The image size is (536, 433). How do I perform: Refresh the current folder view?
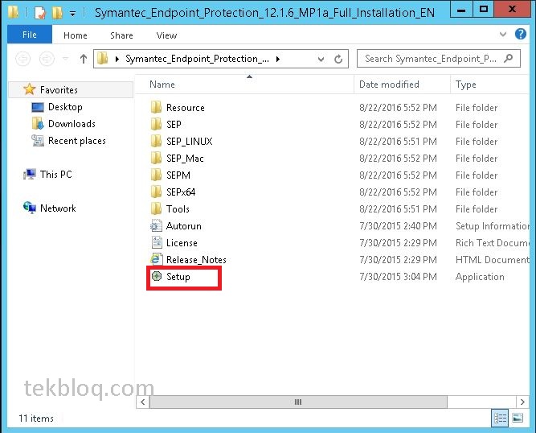click(x=338, y=60)
